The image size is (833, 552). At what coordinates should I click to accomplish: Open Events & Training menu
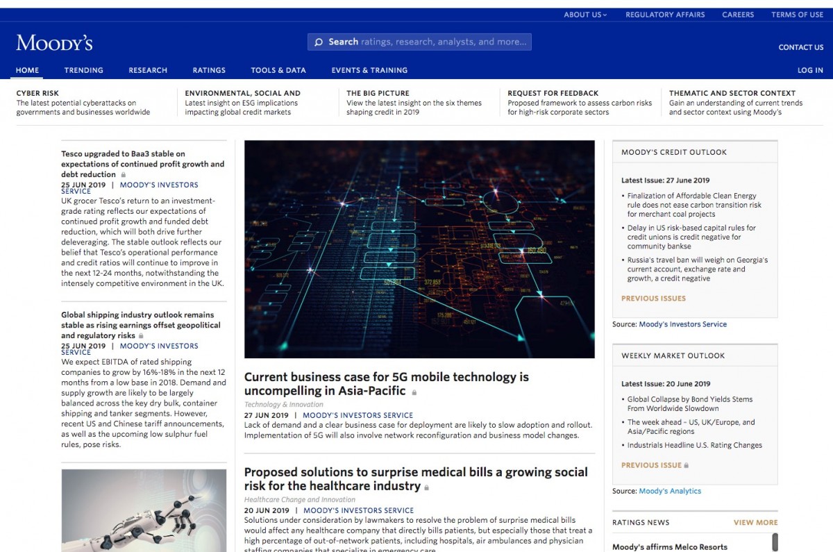point(369,70)
